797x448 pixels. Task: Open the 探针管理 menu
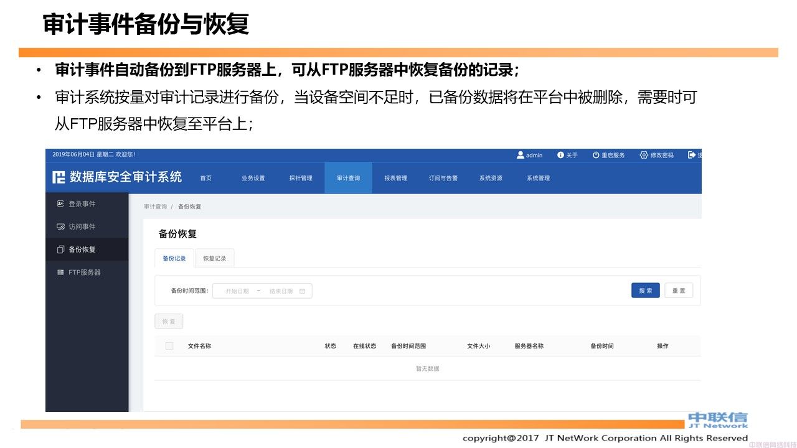[301, 178]
